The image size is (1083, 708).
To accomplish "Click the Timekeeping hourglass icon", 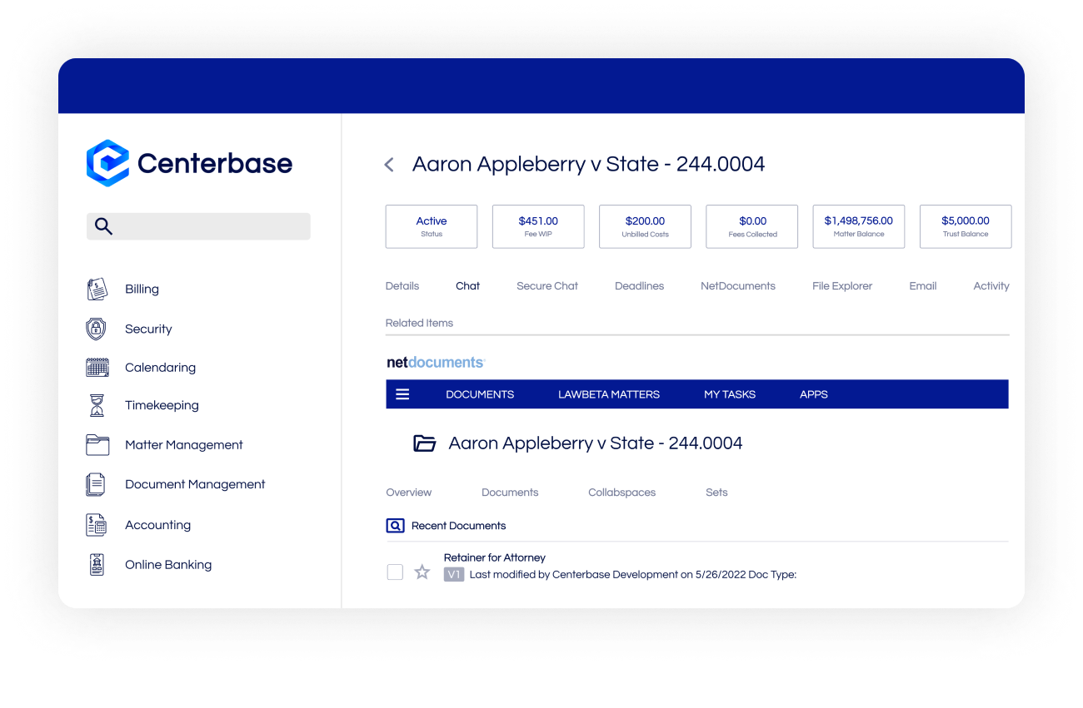I will pyautogui.click(x=97, y=406).
